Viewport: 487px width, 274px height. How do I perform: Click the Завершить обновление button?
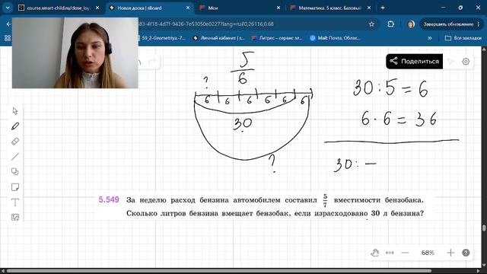449,24
